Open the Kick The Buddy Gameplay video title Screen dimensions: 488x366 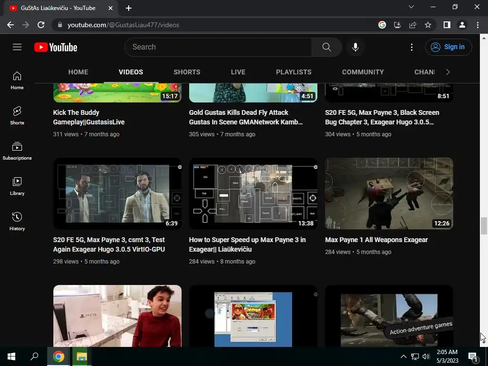(x=89, y=117)
